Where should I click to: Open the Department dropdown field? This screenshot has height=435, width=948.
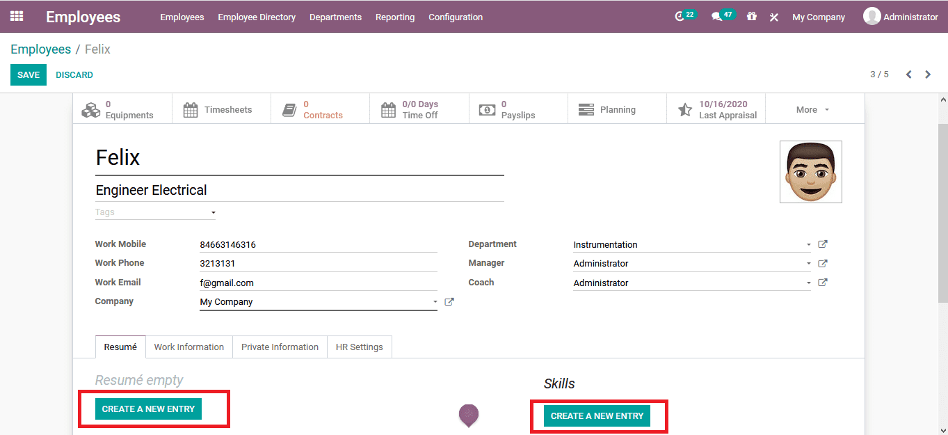tap(692, 245)
